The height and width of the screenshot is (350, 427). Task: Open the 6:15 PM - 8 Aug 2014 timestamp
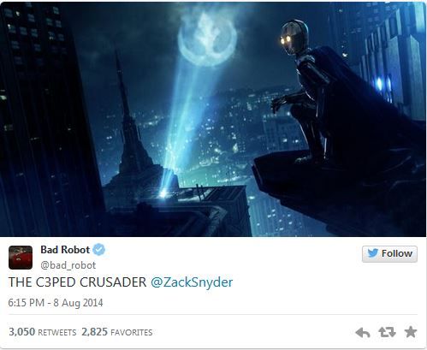pos(56,303)
